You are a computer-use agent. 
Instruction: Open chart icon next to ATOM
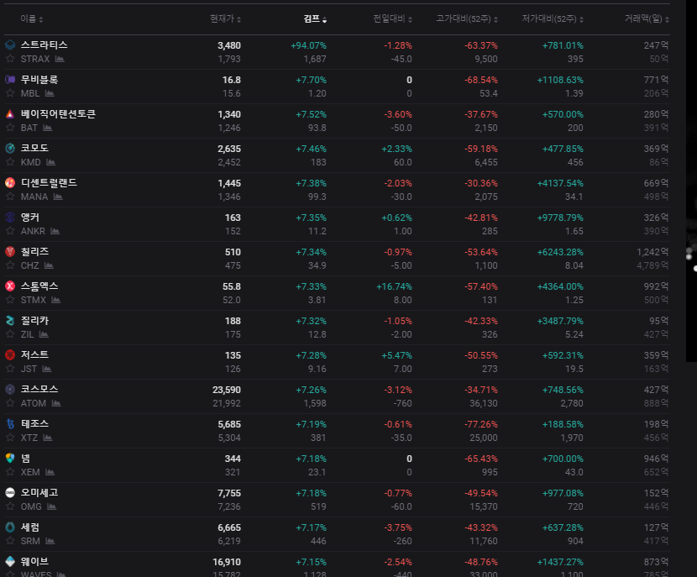point(56,403)
